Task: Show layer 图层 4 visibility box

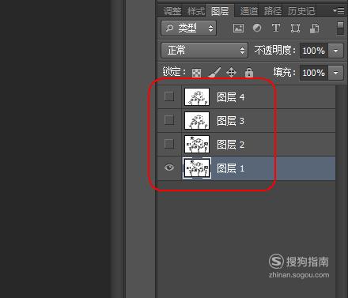Action: coord(169,96)
